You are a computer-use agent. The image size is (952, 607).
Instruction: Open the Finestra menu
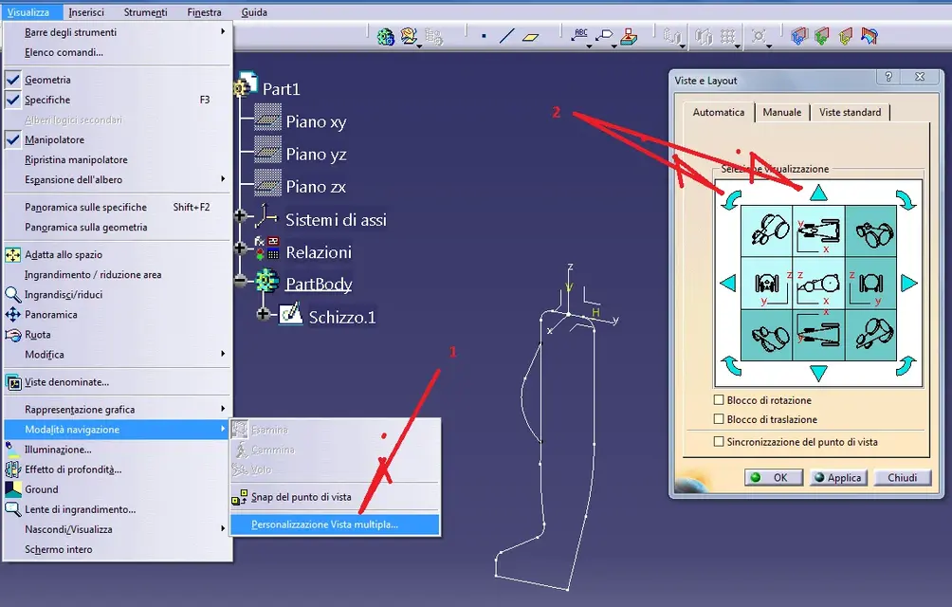point(204,12)
